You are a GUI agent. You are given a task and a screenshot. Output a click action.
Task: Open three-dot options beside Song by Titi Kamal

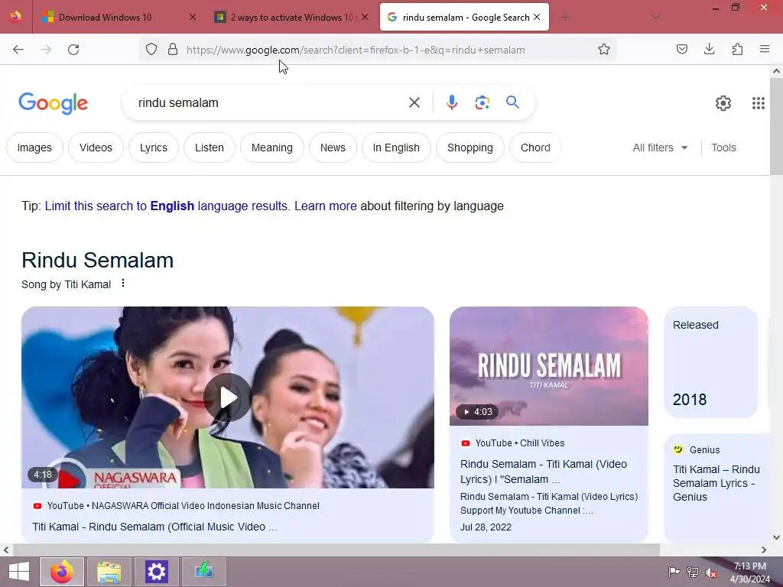(x=123, y=284)
